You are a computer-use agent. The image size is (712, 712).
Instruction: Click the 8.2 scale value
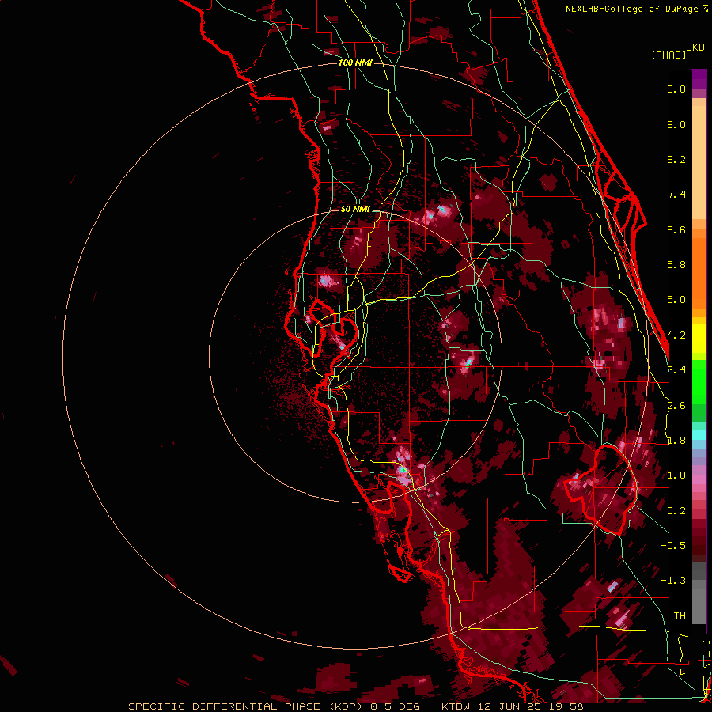[x=676, y=159]
